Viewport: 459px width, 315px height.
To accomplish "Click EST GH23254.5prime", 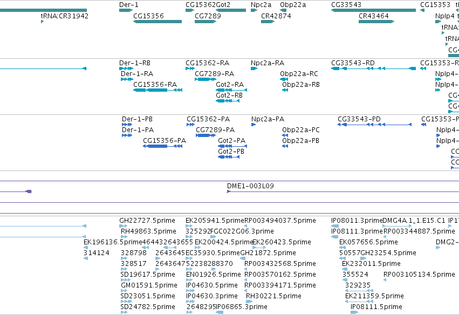I will [364, 258].
